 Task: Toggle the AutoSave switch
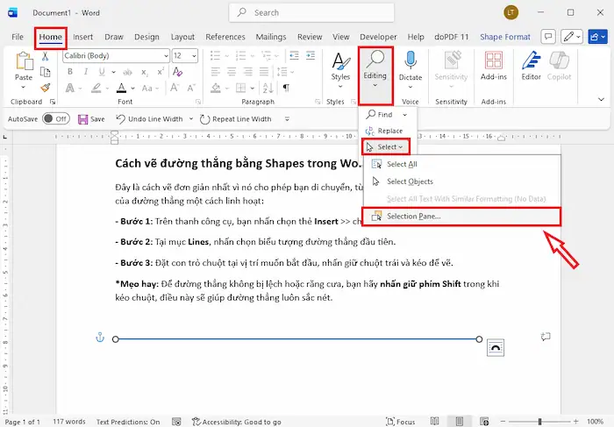(x=55, y=119)
